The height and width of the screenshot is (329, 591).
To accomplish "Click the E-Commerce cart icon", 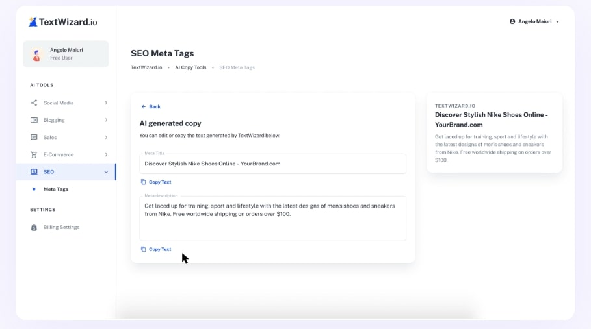I will tap(34, 154).
